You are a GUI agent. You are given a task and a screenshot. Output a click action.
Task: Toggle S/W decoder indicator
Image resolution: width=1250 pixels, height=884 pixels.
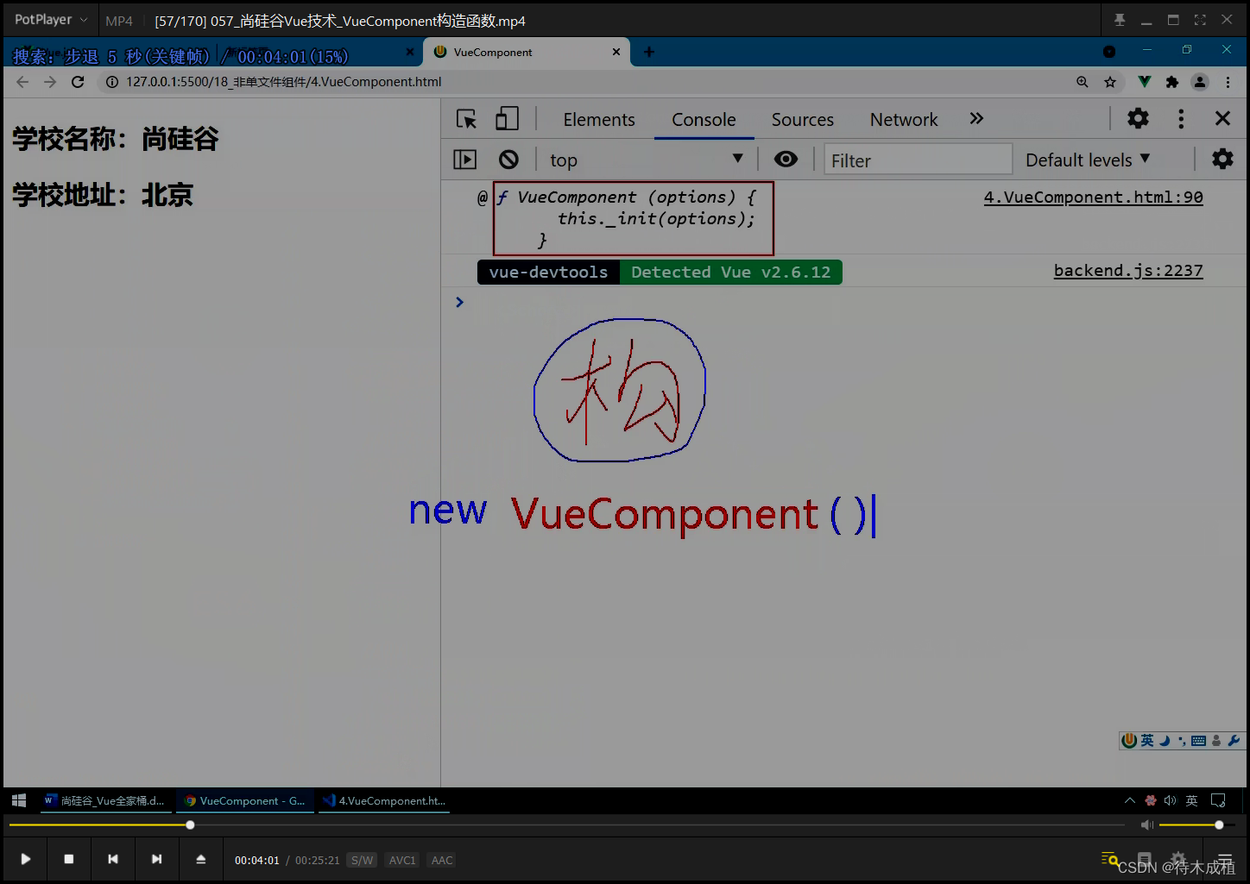(362, 860)
